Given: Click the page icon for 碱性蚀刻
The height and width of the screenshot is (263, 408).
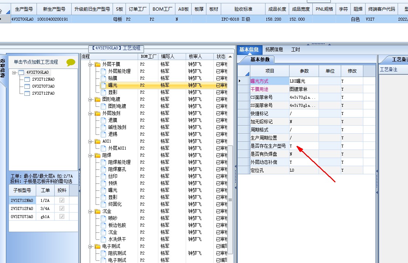Looking at the screenshot, I should [103, 127].
